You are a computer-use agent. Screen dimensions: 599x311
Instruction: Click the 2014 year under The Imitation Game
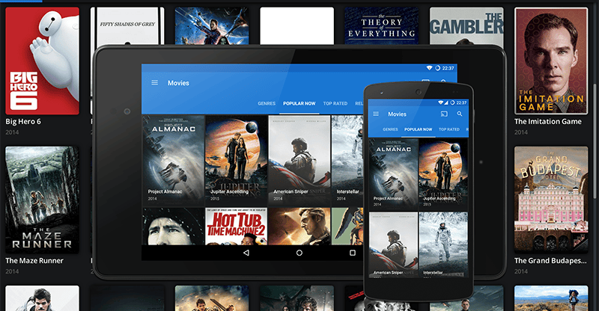click(x=521, y=132)
